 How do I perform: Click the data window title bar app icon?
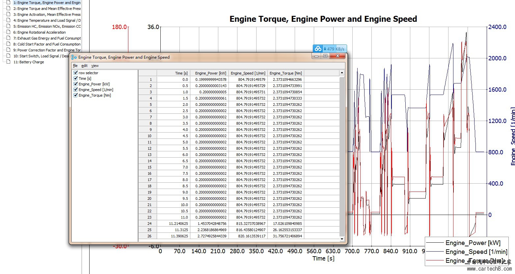[x=74, y=57]
